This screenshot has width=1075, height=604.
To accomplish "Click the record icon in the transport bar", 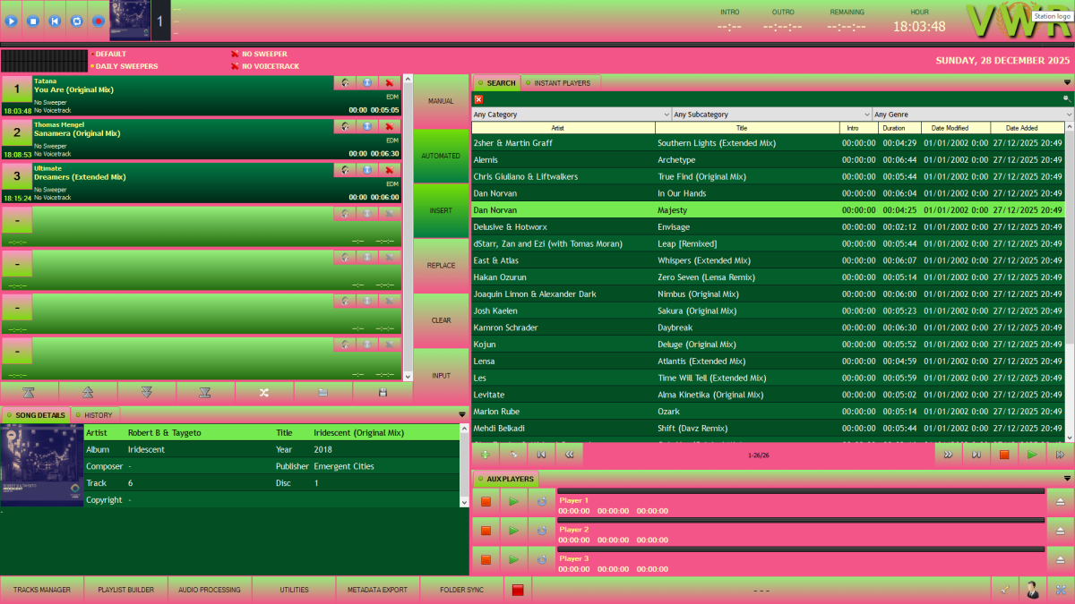I will pos(99,21).
